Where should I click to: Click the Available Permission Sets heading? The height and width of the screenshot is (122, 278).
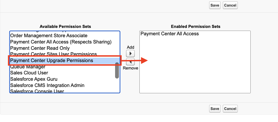coord(65,27)
